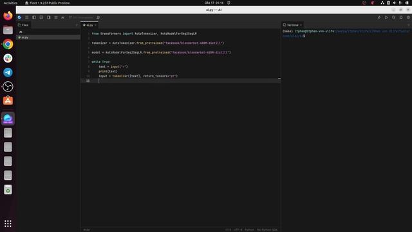Close the Terminal tab
Viewport: 412px width, 232px height.
click(301, 25)
